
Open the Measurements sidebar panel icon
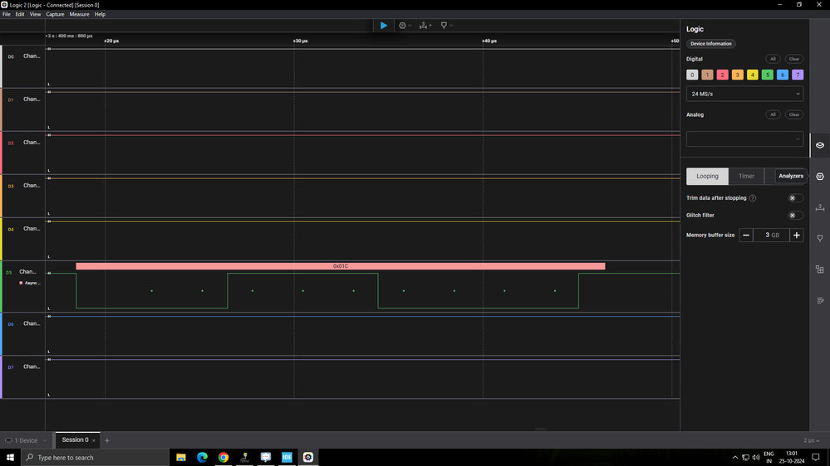point(820,207)
